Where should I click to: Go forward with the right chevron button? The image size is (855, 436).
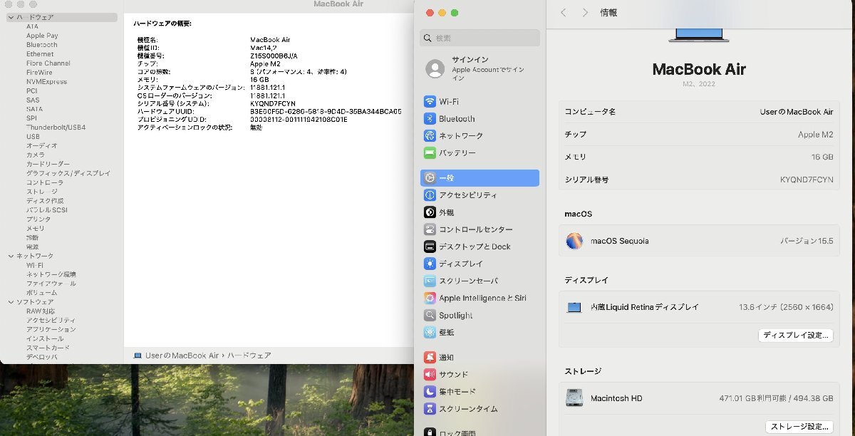tap(585, 13)
